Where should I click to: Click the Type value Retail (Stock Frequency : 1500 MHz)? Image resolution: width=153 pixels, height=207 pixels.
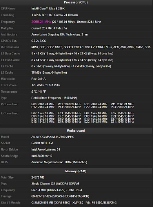(x=54, y=98)
